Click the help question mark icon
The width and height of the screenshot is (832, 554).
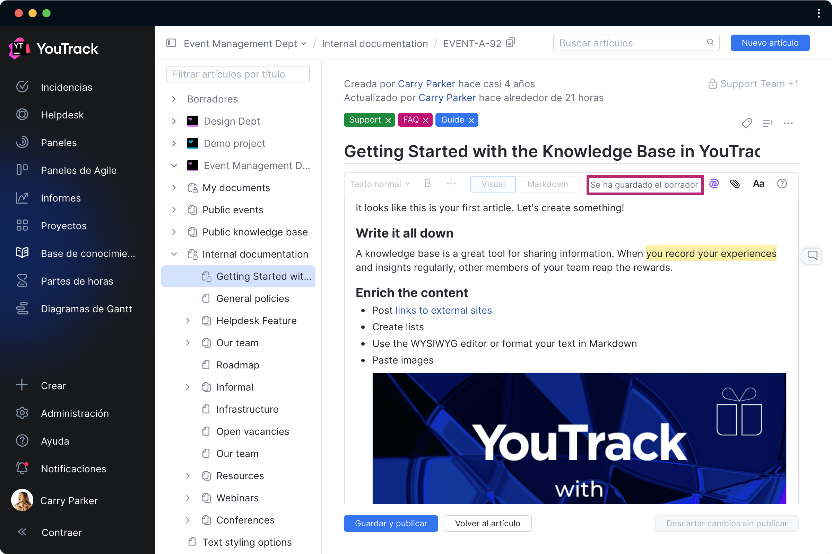(784, 184)
